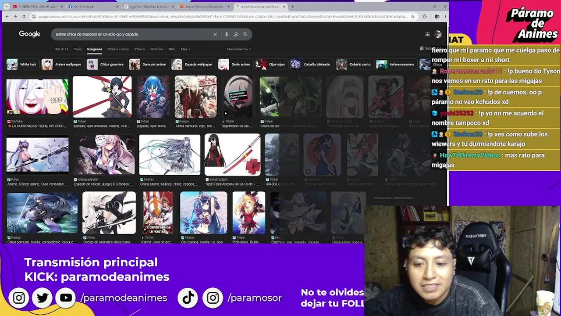The height and width of the screenshot is (316, 561).
Task: Open the Espada de chicas wallpaper image
Action: (104, 154)
